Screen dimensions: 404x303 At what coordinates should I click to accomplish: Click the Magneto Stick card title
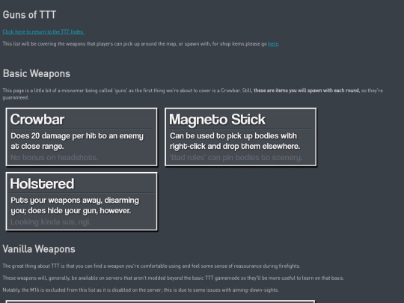tap(217, 120)
